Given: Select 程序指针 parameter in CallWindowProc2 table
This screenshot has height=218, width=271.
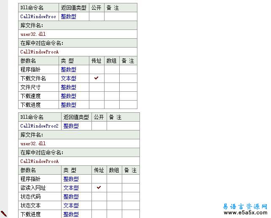Looking at the screenshot, I should [40, 179].
